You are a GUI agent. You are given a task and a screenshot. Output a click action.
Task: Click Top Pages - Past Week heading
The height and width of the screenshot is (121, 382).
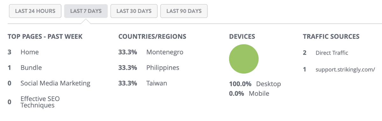pyautogui.click(x=45, y=37)
